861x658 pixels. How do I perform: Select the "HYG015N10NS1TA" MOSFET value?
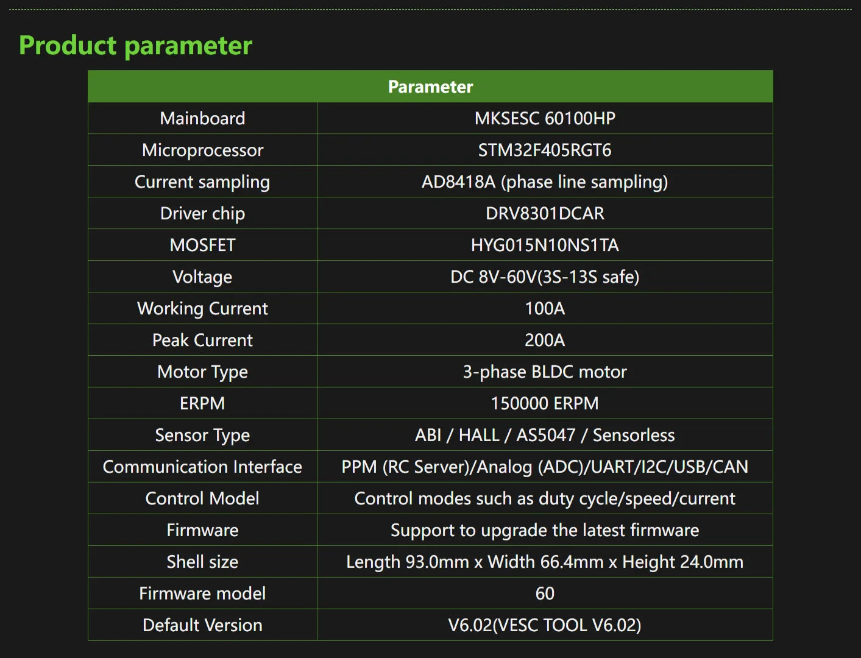pos(545,245)
